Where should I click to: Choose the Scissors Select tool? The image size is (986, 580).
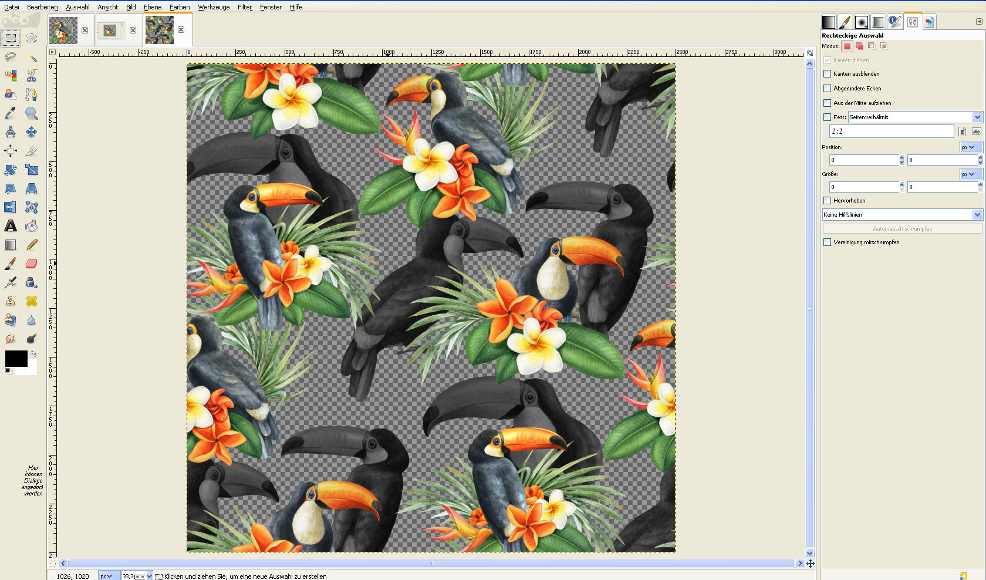pos(32,76)
